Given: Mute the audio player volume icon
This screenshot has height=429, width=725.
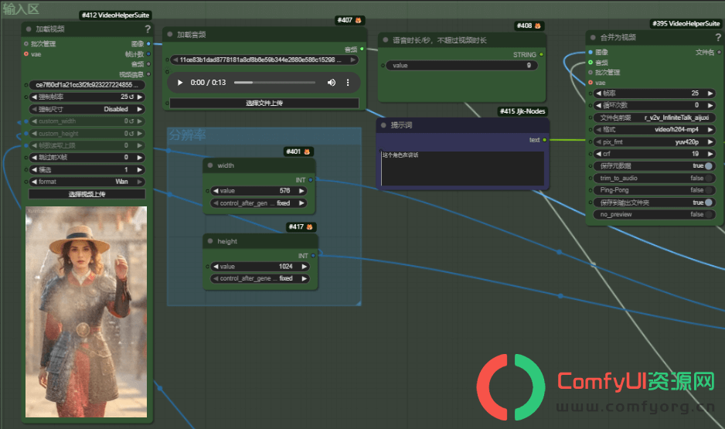Looking at the screenshot, I should click(x=332, y=83).
